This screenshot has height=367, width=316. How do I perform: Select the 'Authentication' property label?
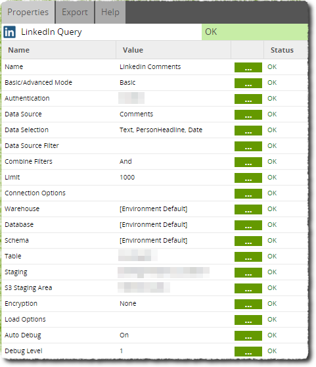point(27,98)
